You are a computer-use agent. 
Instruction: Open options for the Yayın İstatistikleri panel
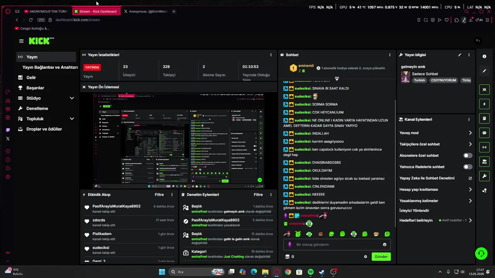pyautogui.click(x=271, y=55)
